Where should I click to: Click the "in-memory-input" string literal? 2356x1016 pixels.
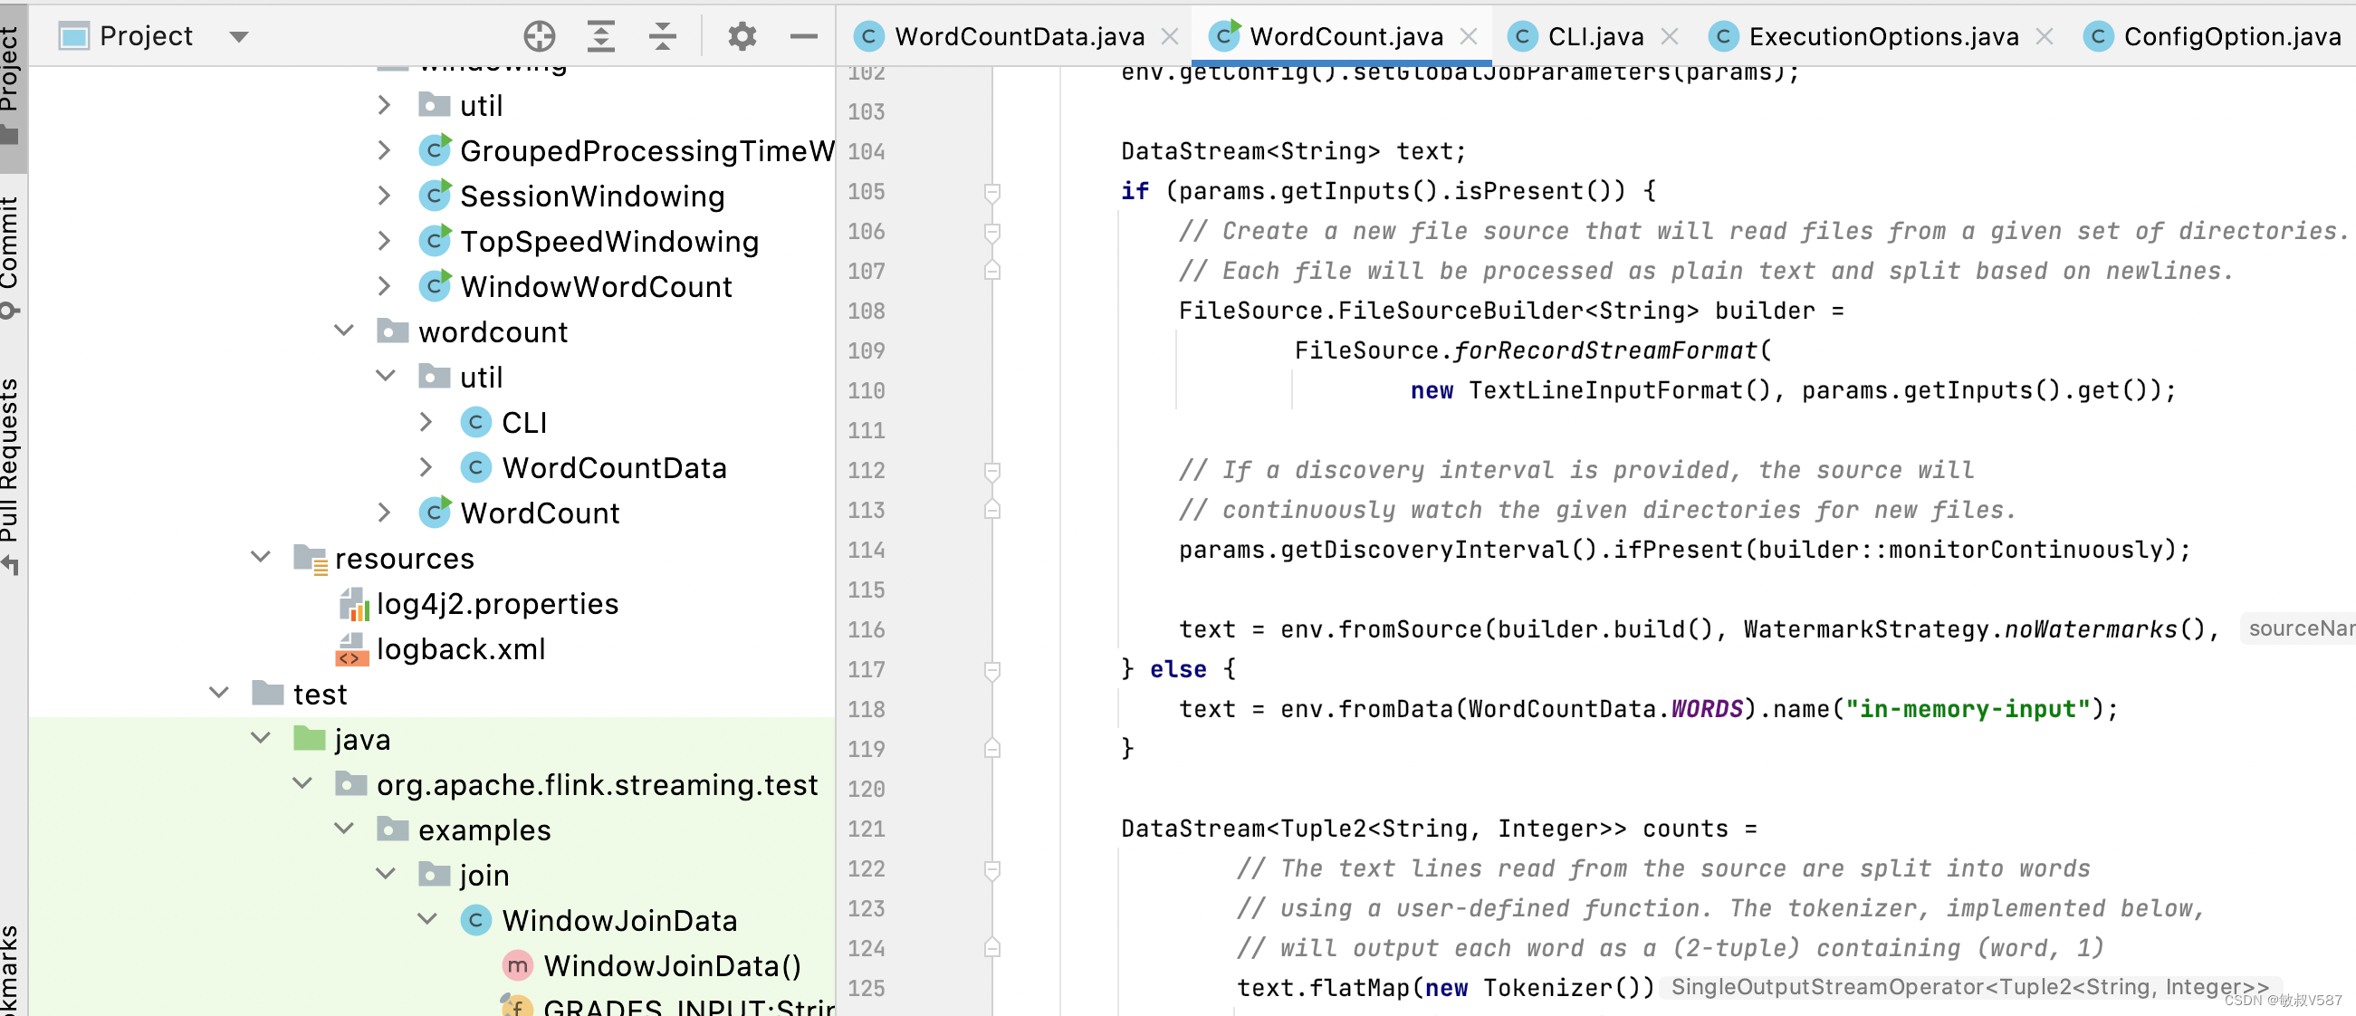[x=1968, y=709]
